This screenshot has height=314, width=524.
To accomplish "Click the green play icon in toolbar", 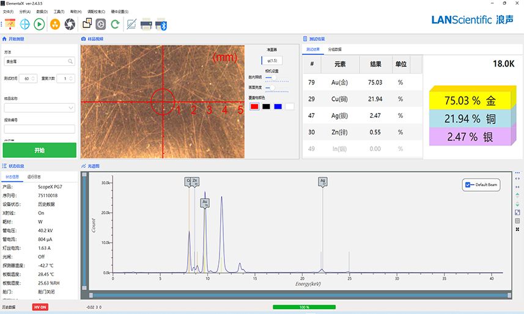I will pos(39,24).
